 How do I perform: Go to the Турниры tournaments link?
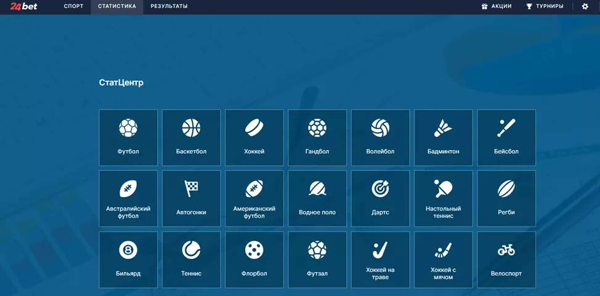pyautogui.click(x=545, y=7)
